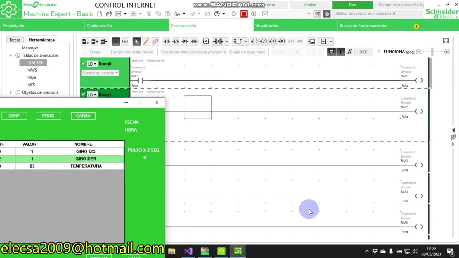Screen dimensions: 459x258
Task: Insert a new rung before with first toolbar icon
Action: 85,42
